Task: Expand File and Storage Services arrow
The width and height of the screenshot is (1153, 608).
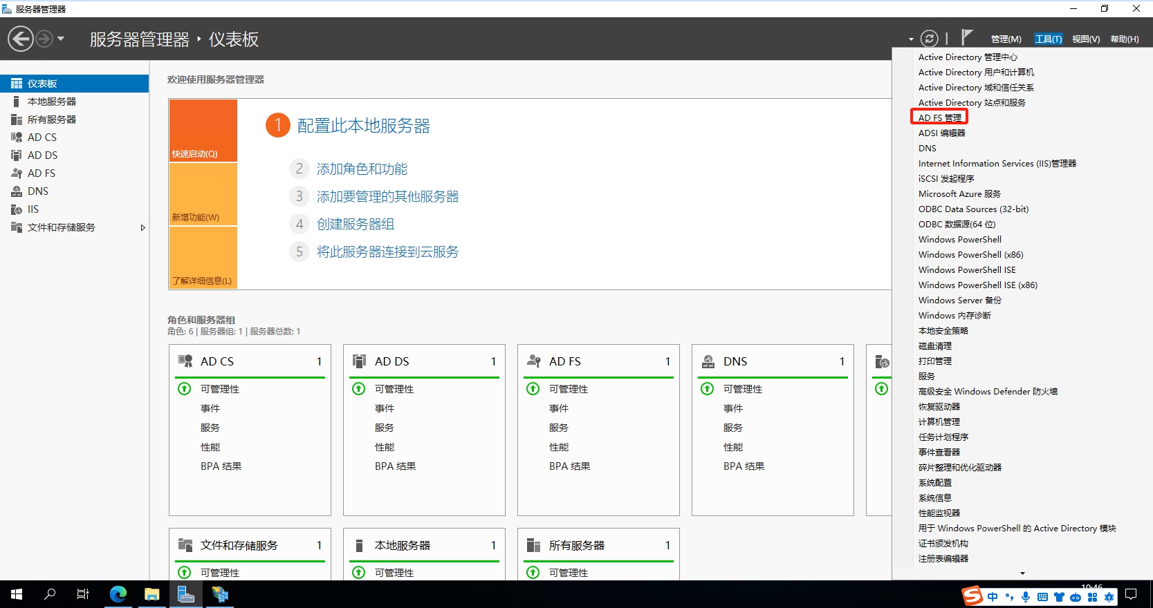Action: point(142,227)
